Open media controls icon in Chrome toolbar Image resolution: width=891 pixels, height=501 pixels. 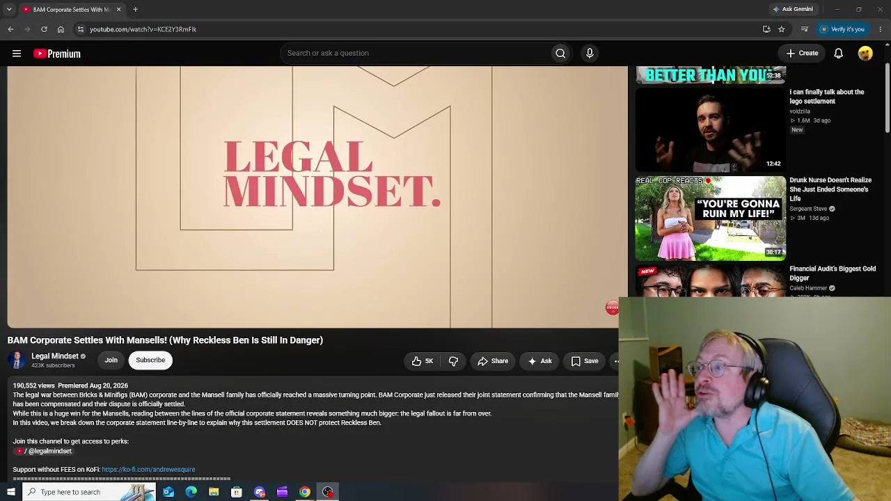point(805,29)
